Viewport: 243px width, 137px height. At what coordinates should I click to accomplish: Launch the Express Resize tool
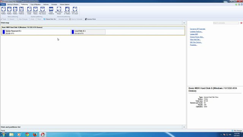(35, 11)
